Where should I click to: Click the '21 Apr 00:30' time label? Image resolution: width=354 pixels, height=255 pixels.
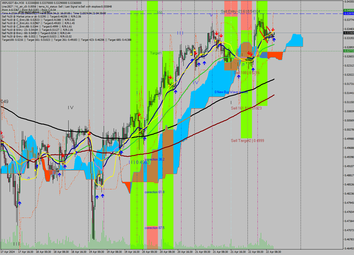coord(203,252)
